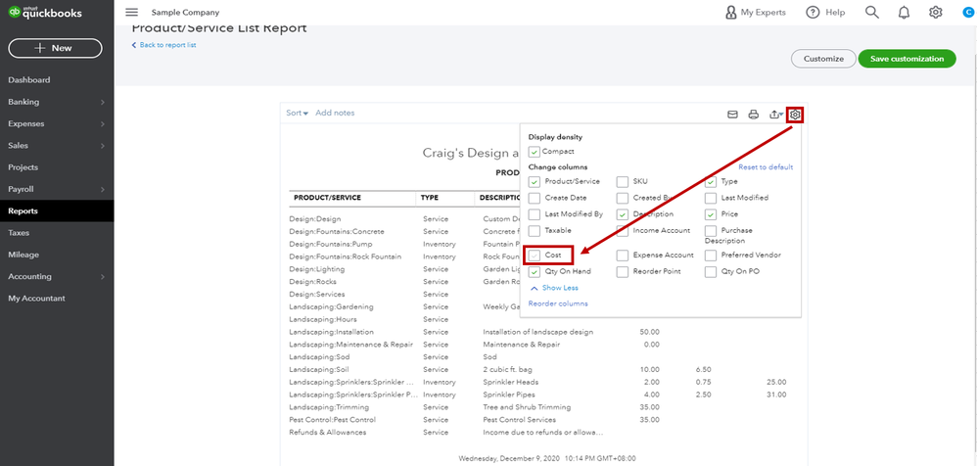Screen dimensions: 977x466
Task: Toggle the Compact display density checkbox
Action: coord(534,152)
